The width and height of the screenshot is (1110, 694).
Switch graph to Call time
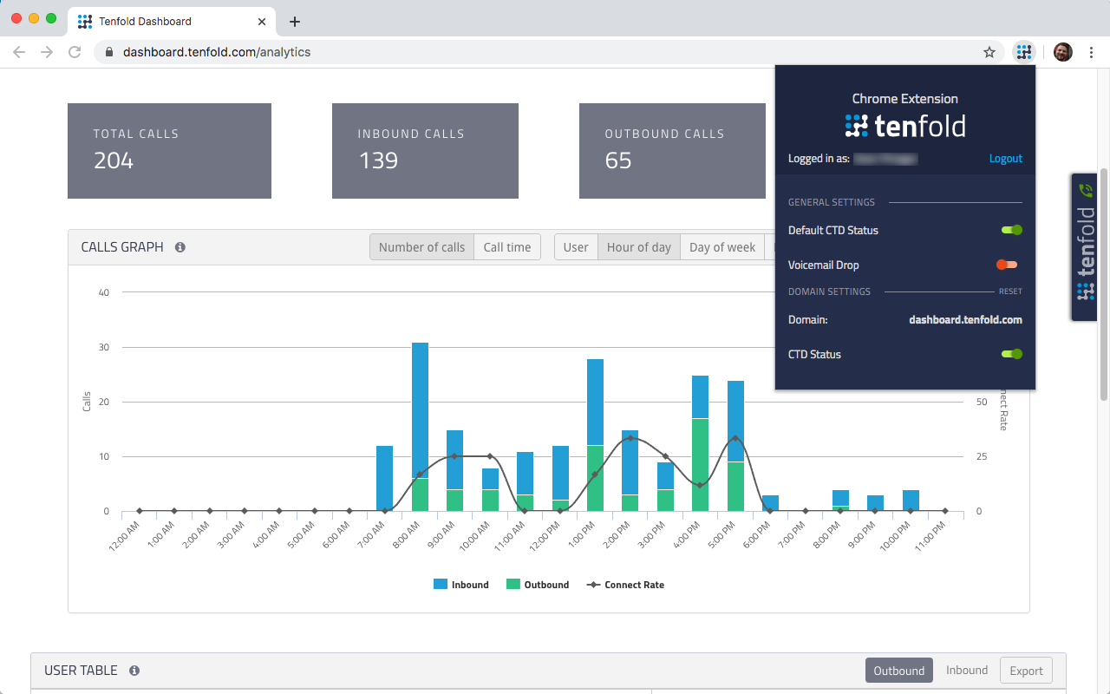(x=506, y=247)
